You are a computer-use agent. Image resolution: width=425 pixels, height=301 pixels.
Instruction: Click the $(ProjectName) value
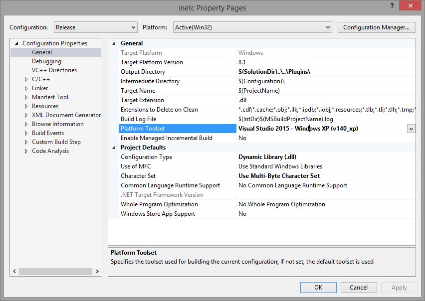259,91
